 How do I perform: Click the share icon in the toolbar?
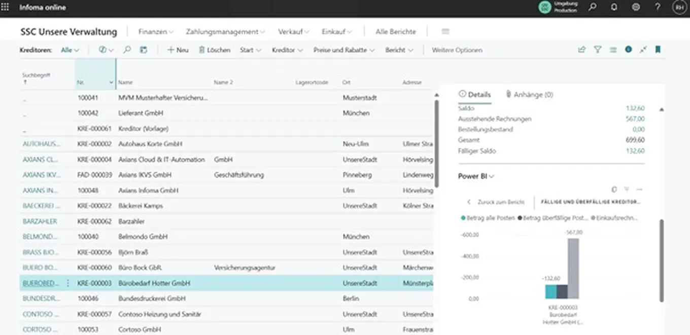(x=582, y=50)
